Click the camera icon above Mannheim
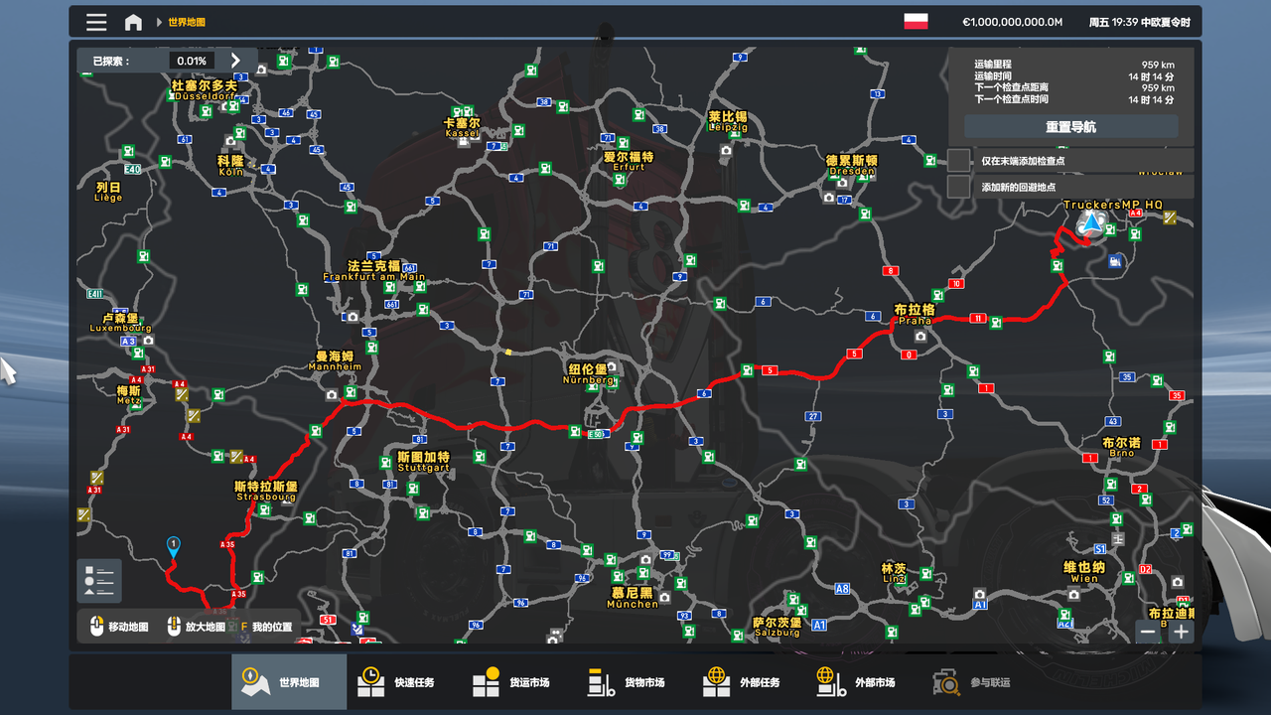The height and width of the screenshot is (715, 1271). click(x=352, y=317)
